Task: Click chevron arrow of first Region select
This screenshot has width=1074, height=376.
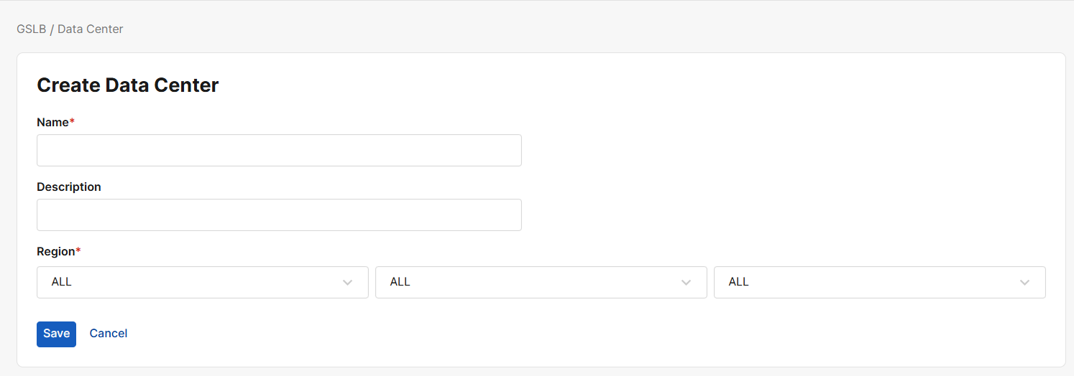Action: coord(348,283)
